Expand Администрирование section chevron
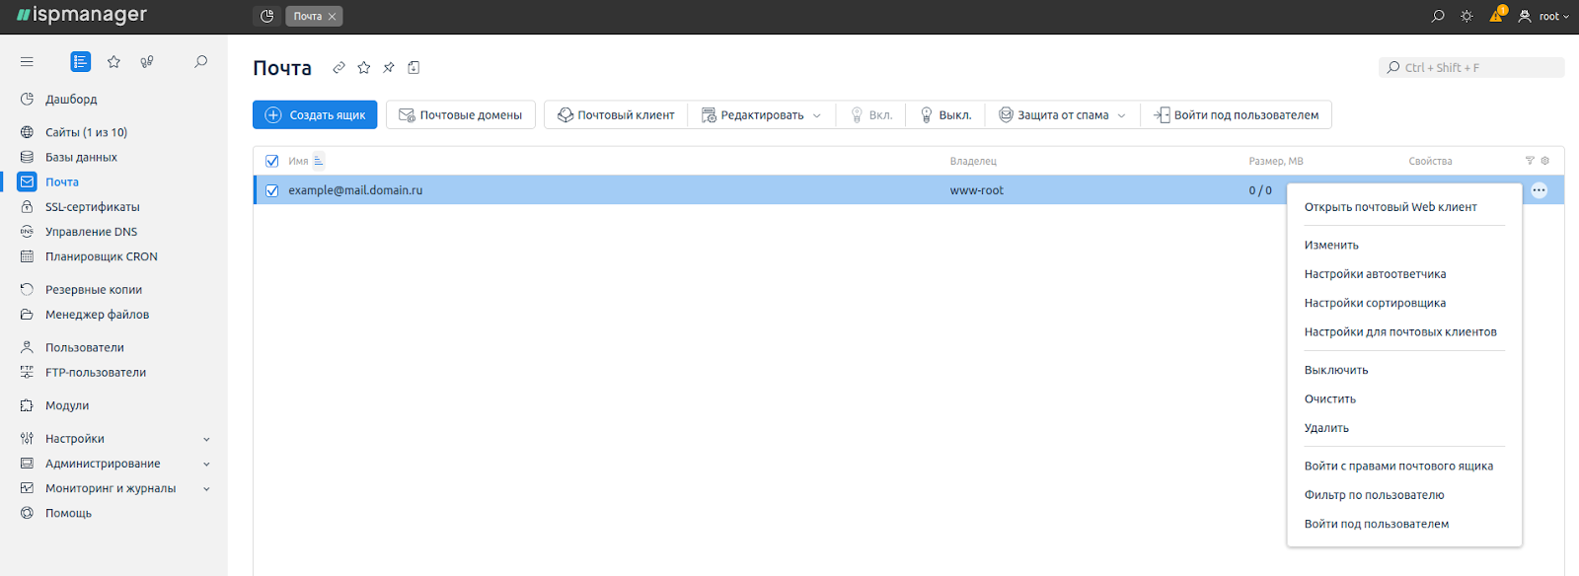The image size is (1579, 576). (x=206, y=464)
